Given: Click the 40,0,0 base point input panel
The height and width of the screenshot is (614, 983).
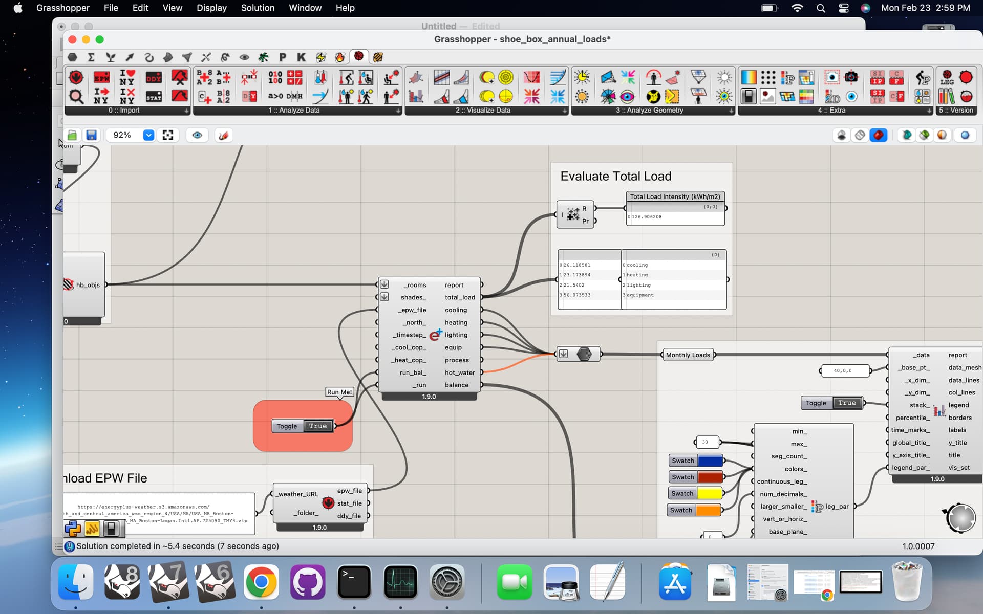Looking at the screenshot, I should (843, 371).
